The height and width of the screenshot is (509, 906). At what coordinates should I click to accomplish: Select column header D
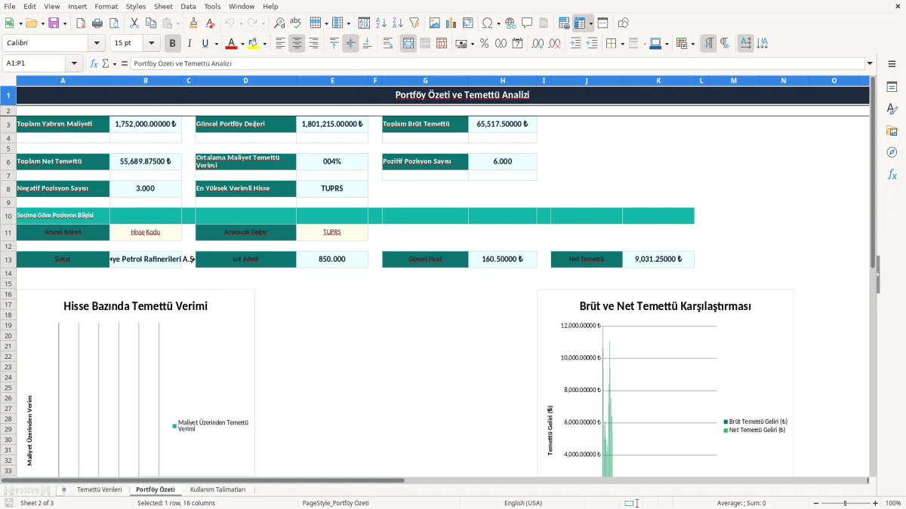click(x=246, y=80)
